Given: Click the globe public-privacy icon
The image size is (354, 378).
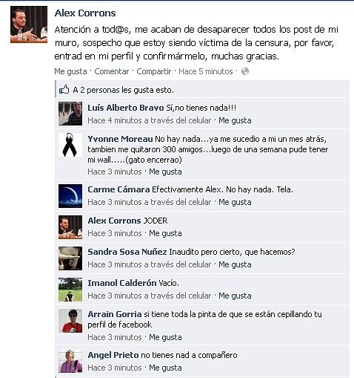Looking at the screenshot, I should [245, 71].
